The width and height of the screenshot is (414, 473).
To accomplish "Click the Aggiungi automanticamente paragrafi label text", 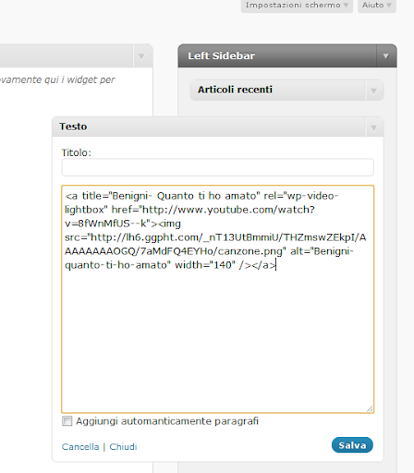I will (167, 421).
